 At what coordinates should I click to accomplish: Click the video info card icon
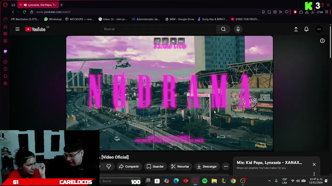coord(322,41)
